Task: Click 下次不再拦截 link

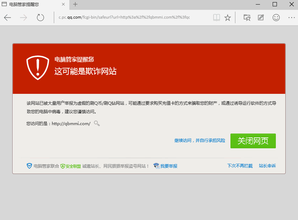Action: click(240, 166)
